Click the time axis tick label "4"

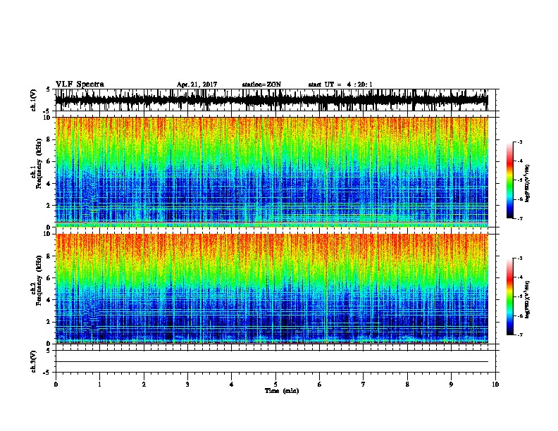(232, 384)
